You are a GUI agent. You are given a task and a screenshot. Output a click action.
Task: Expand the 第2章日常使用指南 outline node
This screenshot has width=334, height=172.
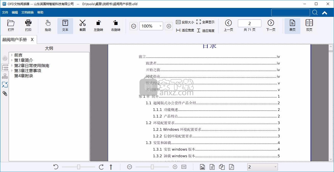(x=12, y=65)
